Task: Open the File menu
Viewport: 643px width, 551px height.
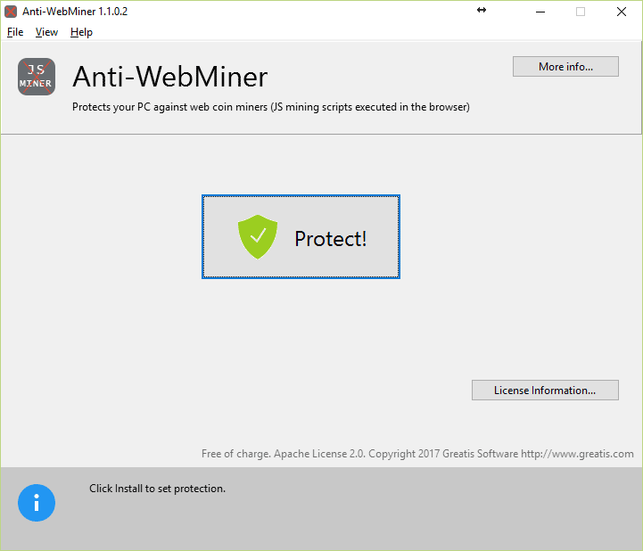Action: click(x=15, y=32)
